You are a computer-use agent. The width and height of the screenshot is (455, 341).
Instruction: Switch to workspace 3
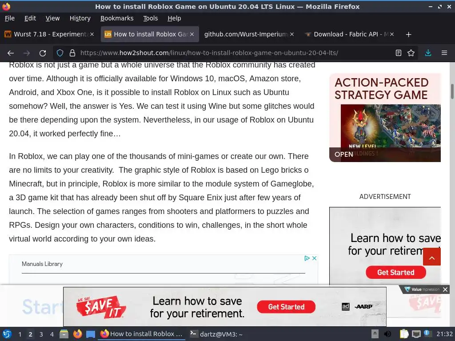click(x=41, y=334)
